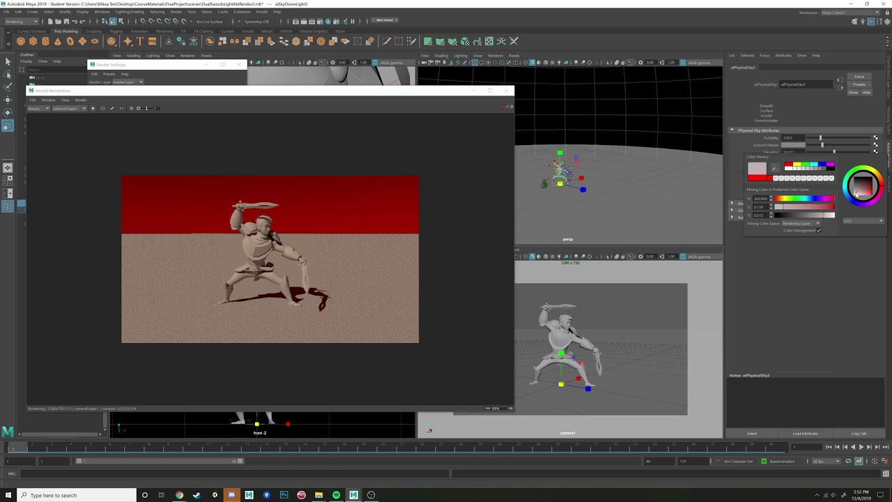892x502 pixels.
Task: Open the Mixing Color Space dropdown
Action: pos(801,224)
